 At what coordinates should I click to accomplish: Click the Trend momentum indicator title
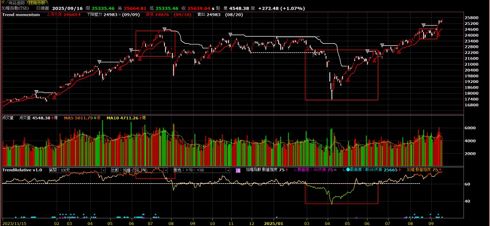21,15
